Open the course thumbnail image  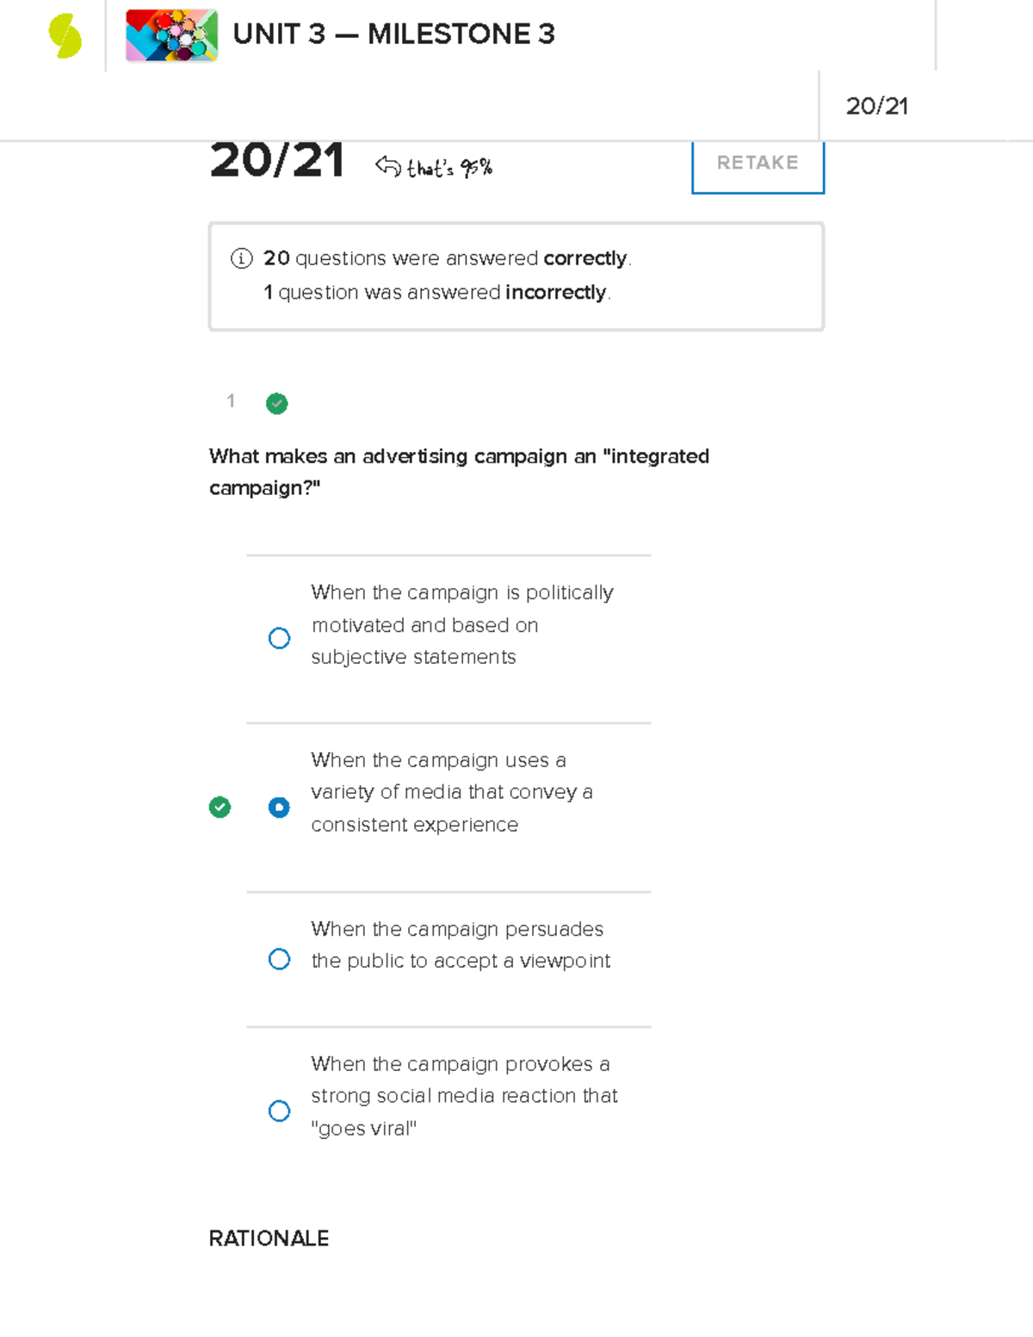tap(171, 37)
